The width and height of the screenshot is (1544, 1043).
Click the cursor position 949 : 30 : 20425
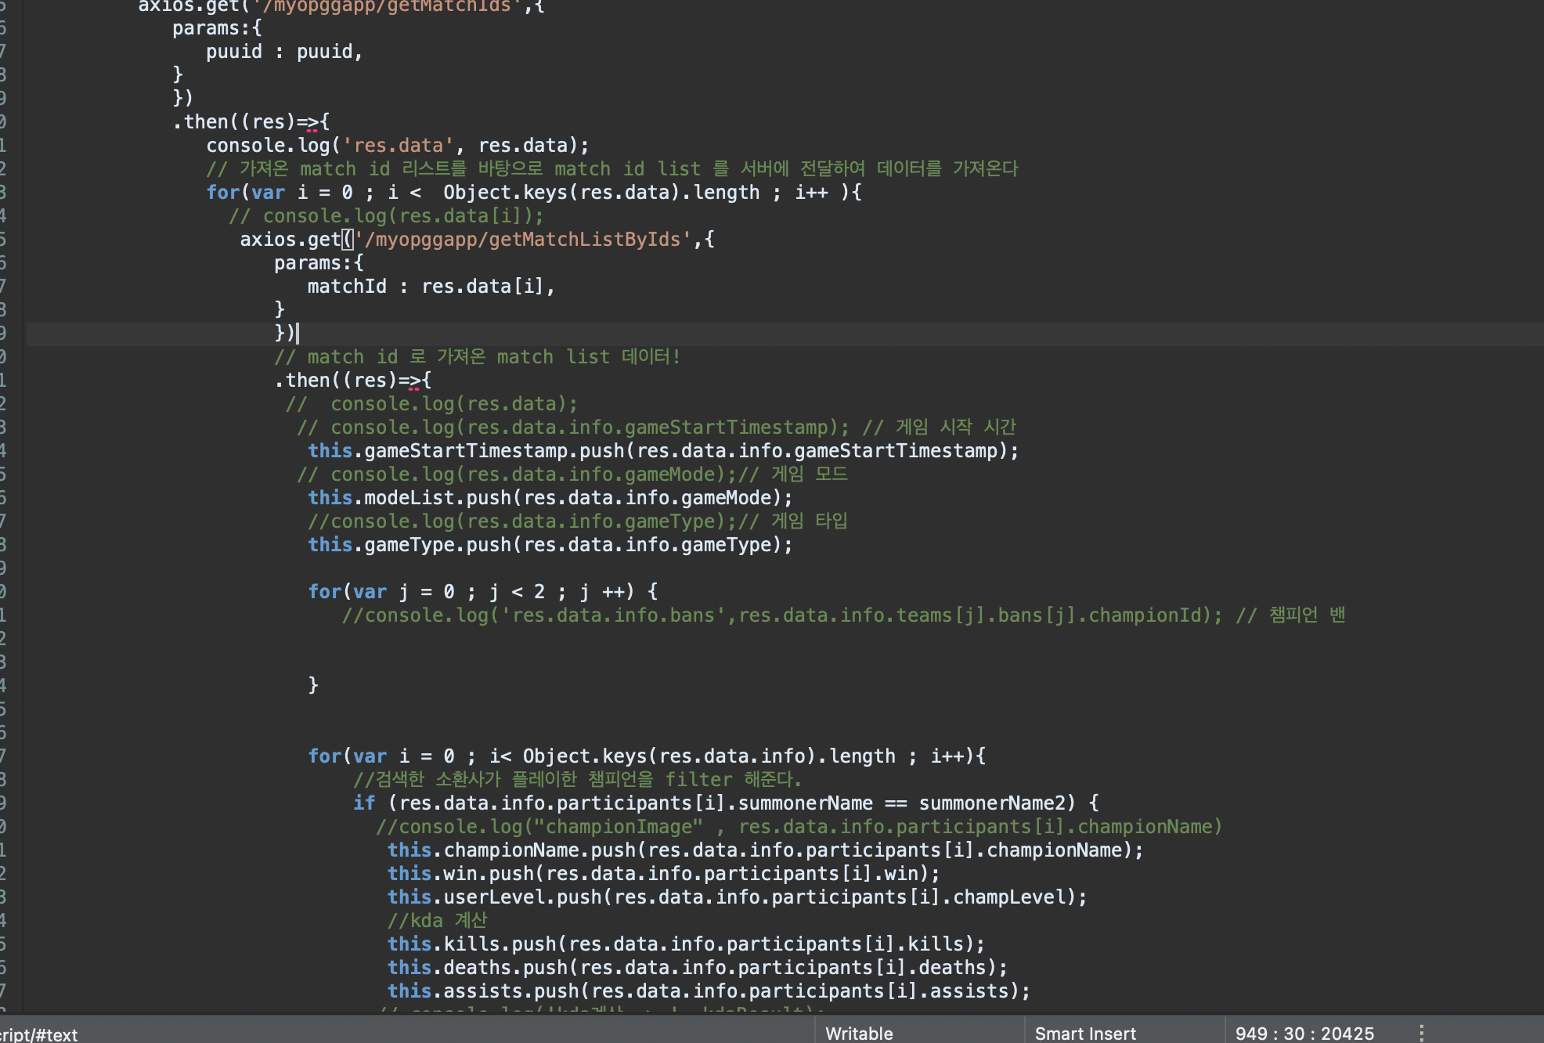tap(1304, 1033)
